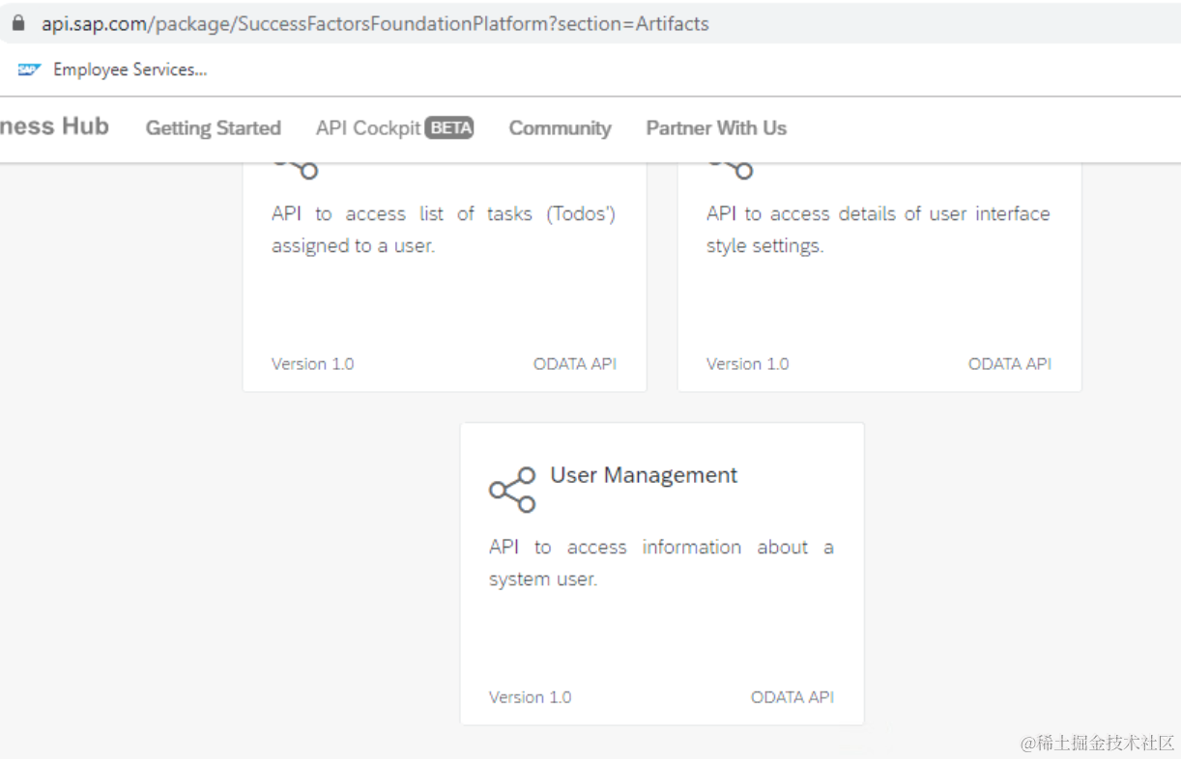Image resolution: width=1181 pixels, height=759 pixels.
Task: Open the Getting Started menu item
Action: [213, 127]
